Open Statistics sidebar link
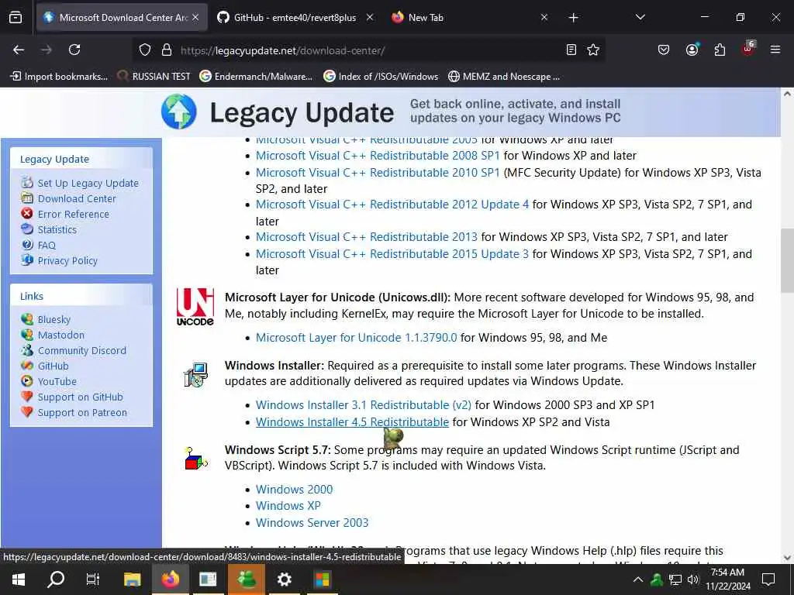Image resolution: width=794 pixels, height=595 pixels. [x=57, y=229]
